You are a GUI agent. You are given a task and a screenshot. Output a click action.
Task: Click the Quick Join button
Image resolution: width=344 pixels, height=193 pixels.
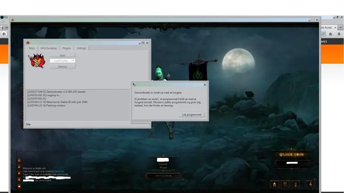(x=292, y=154)
